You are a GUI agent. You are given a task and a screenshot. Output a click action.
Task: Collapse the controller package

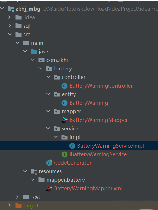(48, 77)
